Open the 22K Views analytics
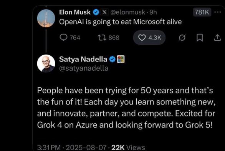The height and width of the screenshot is (151, 225). [x=128, y=148]
